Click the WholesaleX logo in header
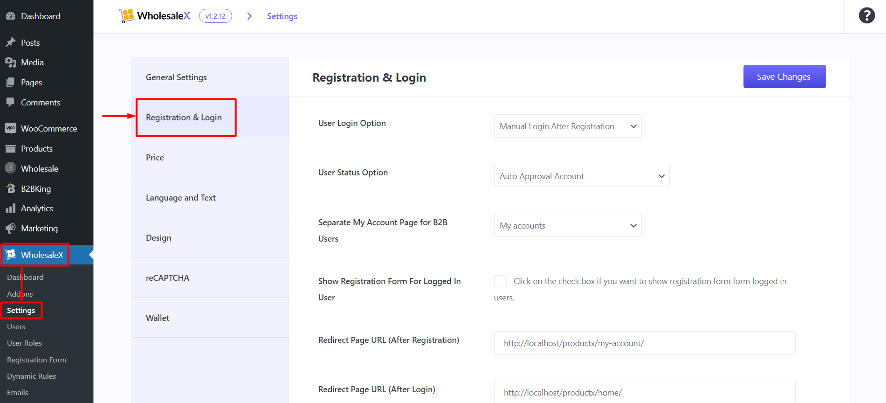886x403 pixels. (155, 16)
